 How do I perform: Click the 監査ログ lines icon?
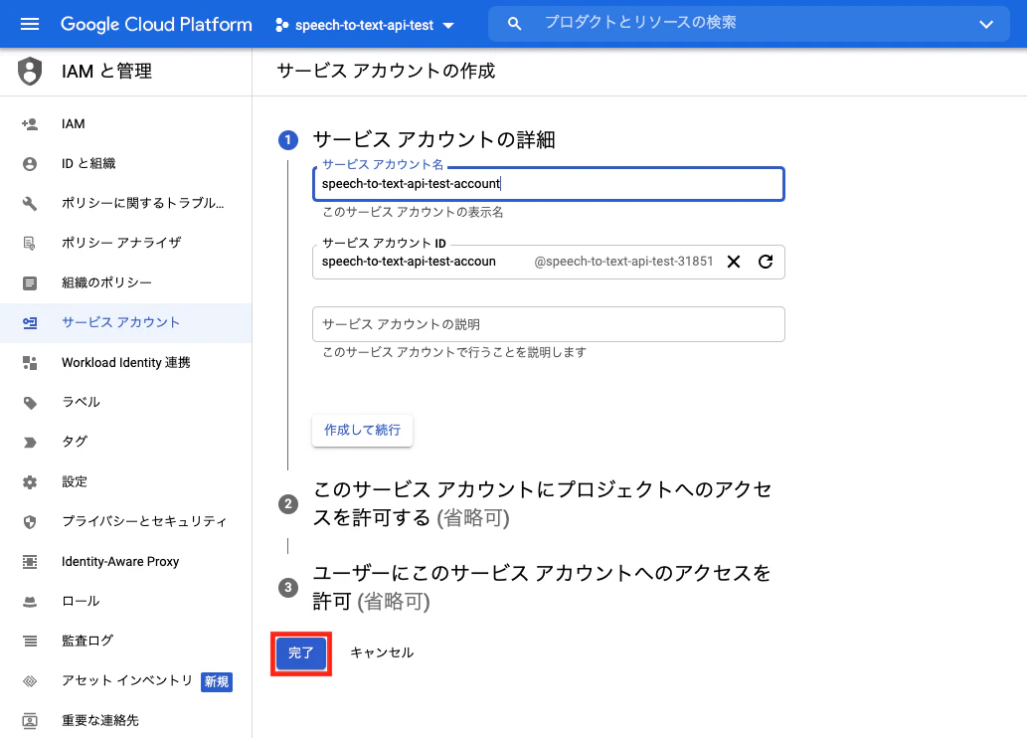[x=30, y=641]
